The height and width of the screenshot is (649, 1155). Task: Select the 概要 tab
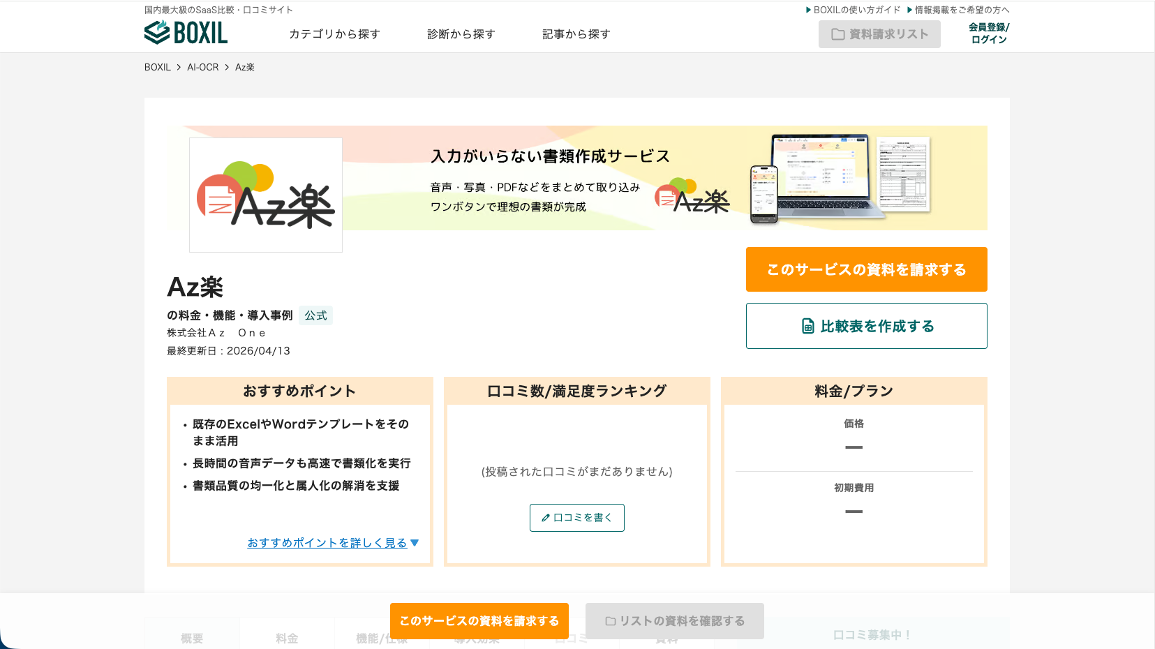point(191,636)
